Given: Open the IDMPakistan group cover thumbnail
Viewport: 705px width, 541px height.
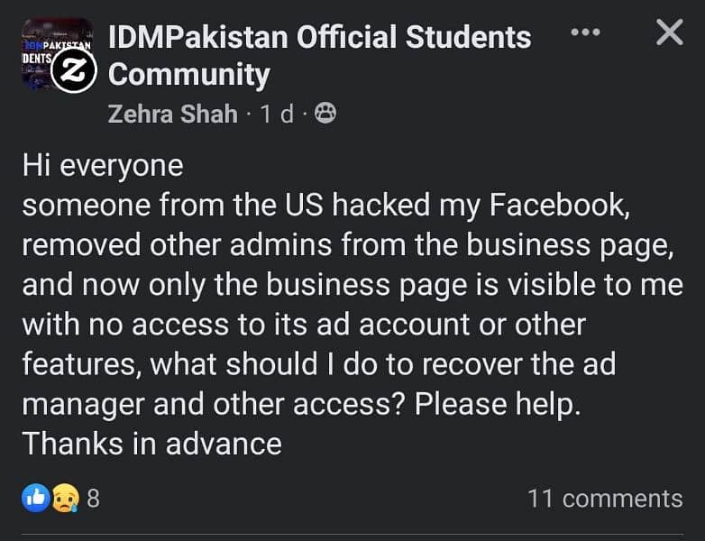Looking at the screenshot, I should pyautogui.click(x=41, y=50).
